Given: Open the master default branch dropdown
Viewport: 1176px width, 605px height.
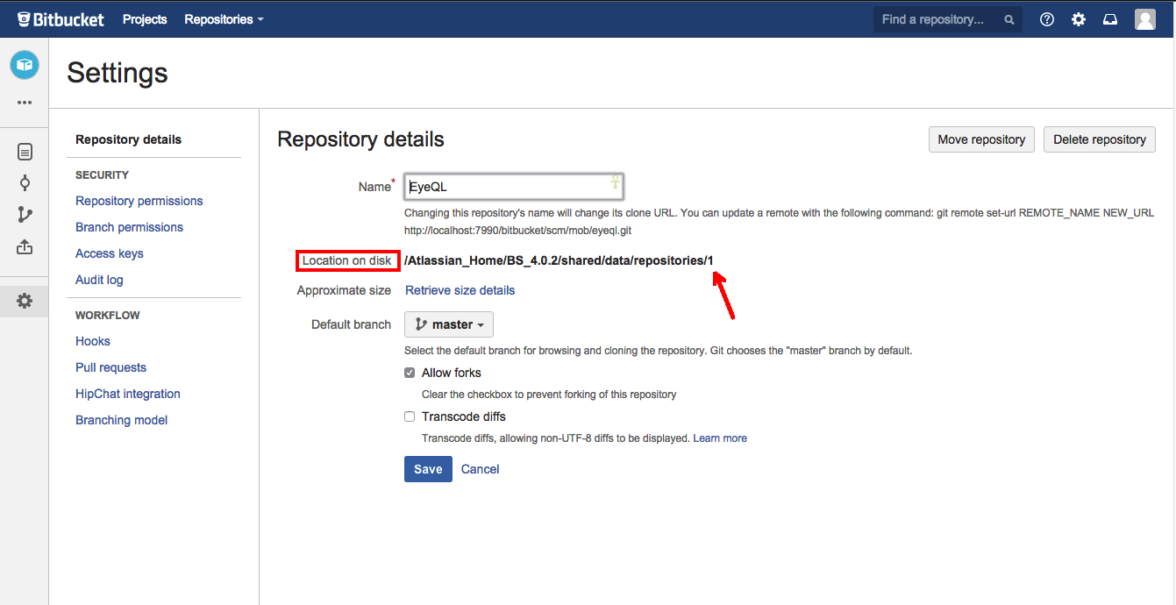Looking at the screenshot, I should pyautogui.click(x=449, y=324).
